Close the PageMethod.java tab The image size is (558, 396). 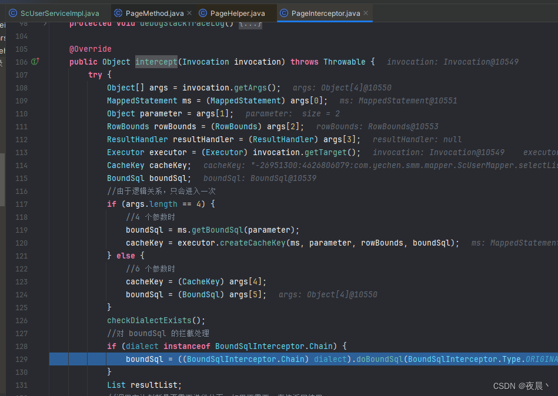pyautogui.click(x=189, y=13)
